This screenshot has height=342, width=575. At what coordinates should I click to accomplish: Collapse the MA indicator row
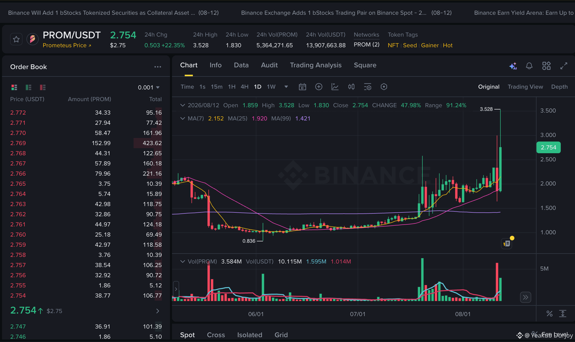182,118
